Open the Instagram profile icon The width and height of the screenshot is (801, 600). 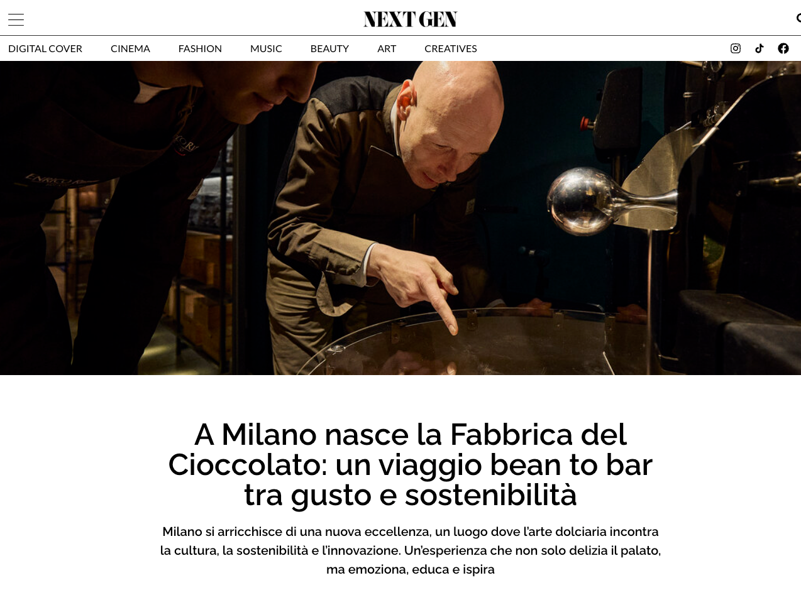click(x=736, y=48)
